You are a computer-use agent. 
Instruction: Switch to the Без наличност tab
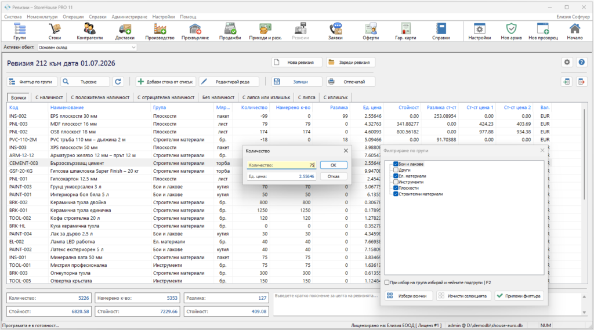(x=218, y=97)
